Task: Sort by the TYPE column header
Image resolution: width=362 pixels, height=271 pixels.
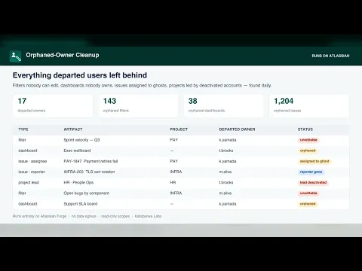Action: coord(23,129)
